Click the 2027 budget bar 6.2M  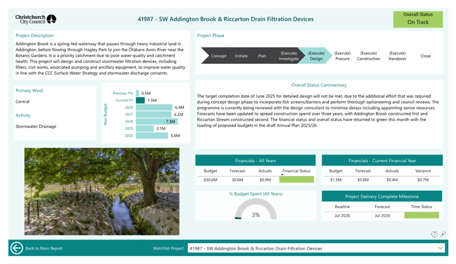(x=154, y=115)
